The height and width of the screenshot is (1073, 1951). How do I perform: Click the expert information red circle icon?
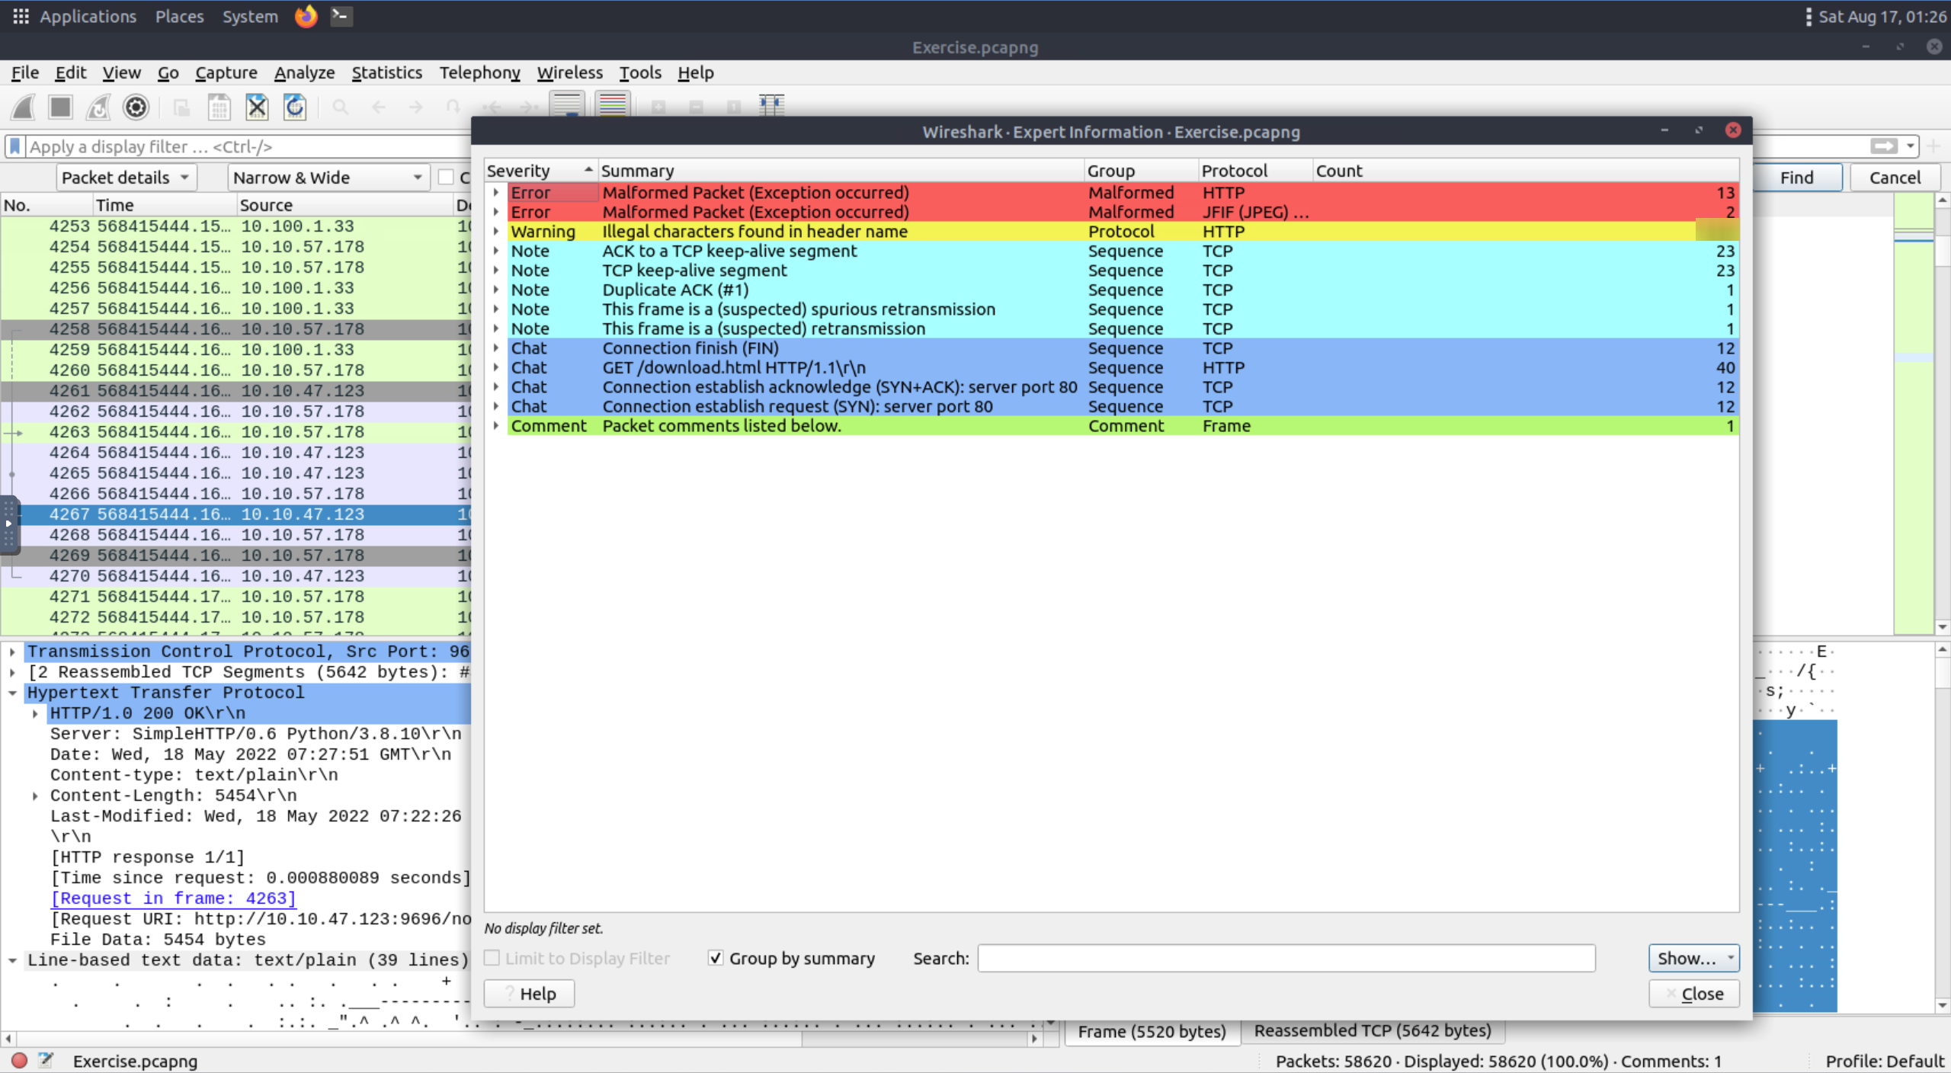(x=20, y=1060)
